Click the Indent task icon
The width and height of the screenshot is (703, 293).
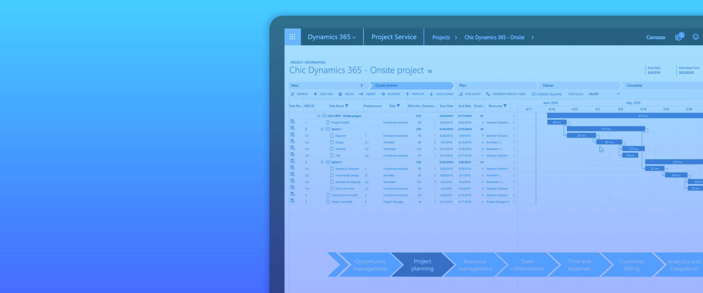(x=361, y=94)
